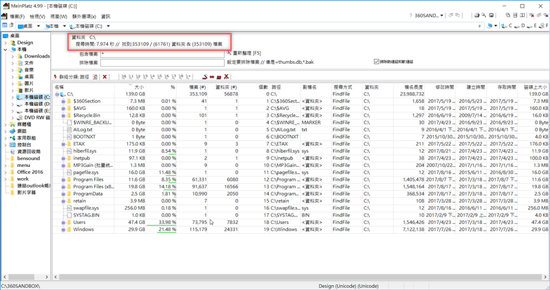Select drive D shortcut icon in drive toolbar
Viewport: 550px width, 290px height.
[x=517, y=26]
